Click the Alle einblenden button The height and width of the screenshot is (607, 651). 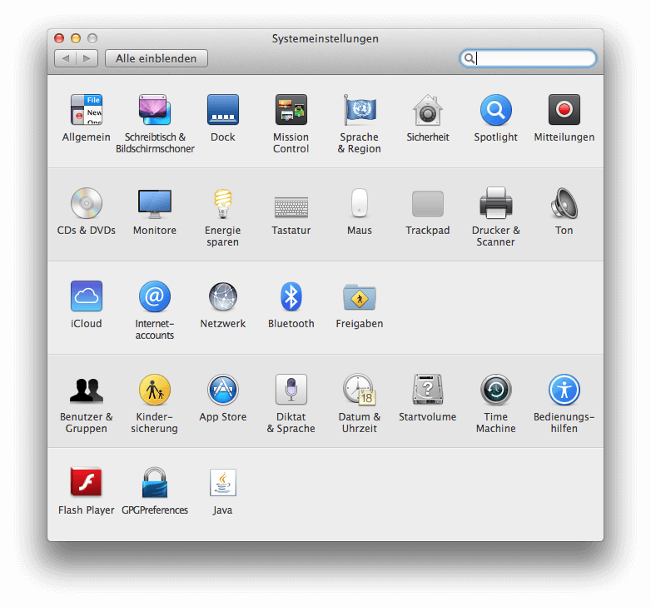click(157, 58)
